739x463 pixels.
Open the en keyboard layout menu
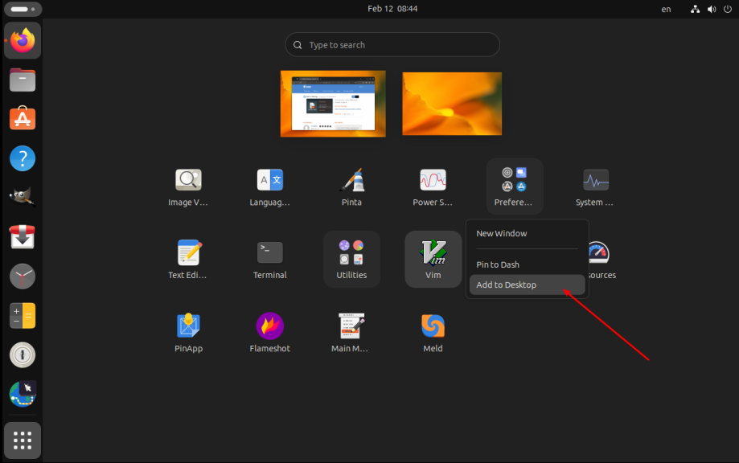[666, 9]
